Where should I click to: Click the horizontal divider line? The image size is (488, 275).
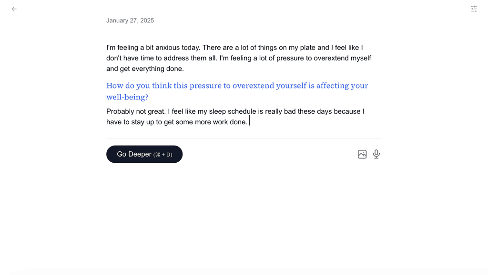click(x=244, y=137)
